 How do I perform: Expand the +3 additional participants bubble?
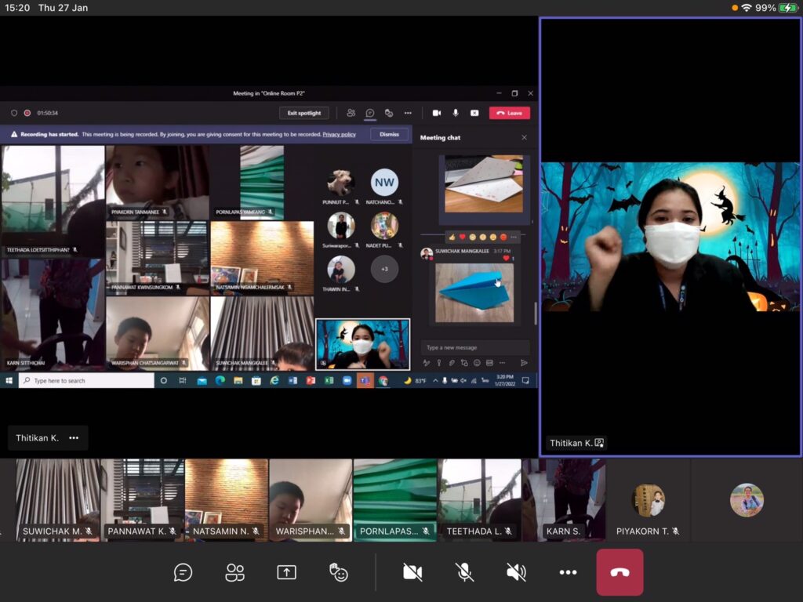[x=384, y=269]
